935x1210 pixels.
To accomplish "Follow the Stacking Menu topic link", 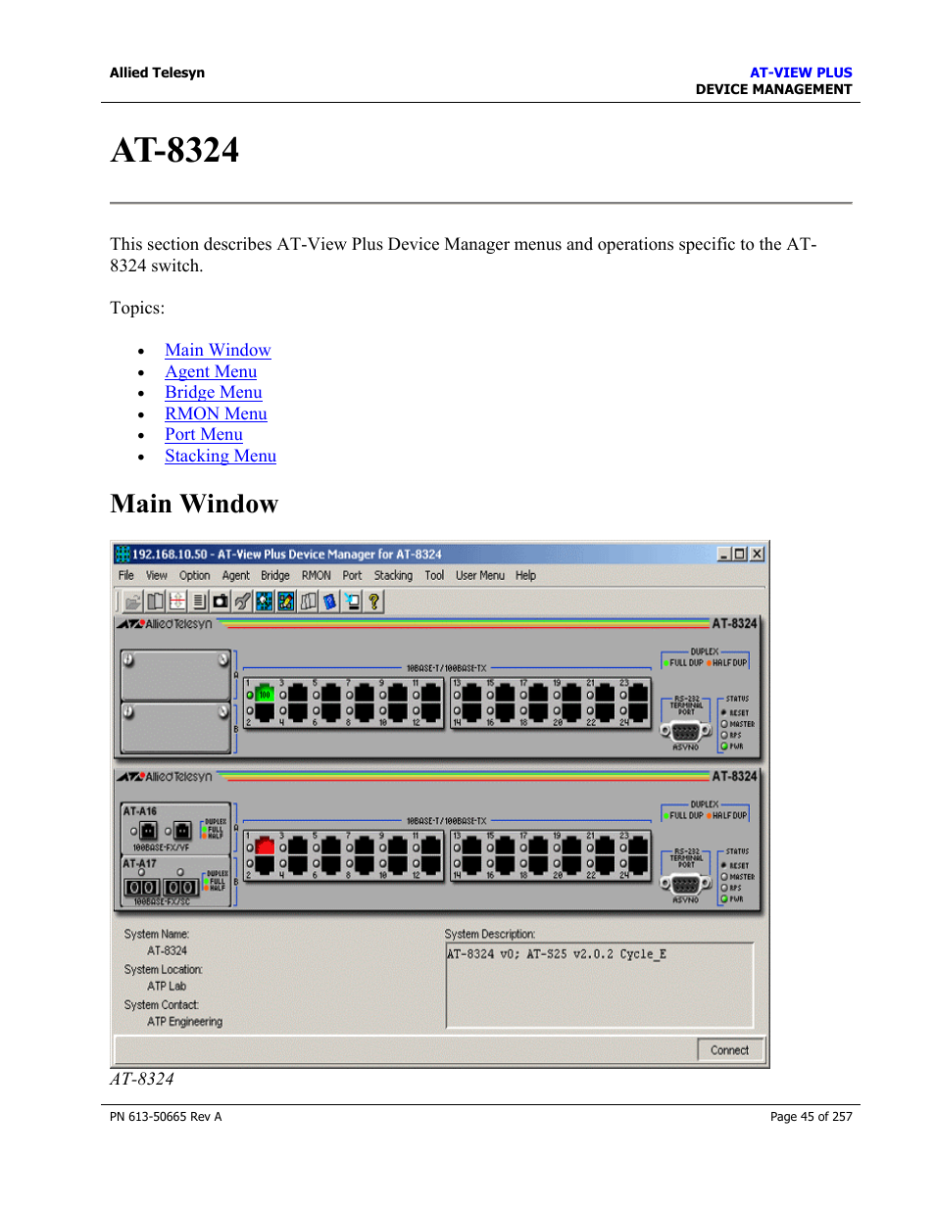I will (221, 456).
